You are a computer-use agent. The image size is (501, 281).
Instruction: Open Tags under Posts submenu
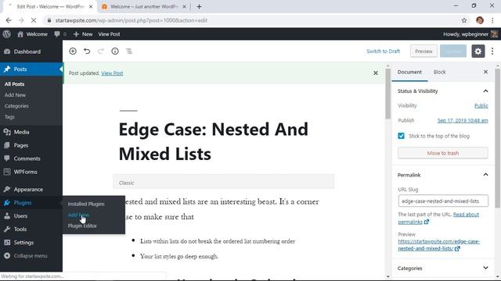pyautogui.click(x=9, y=117)
